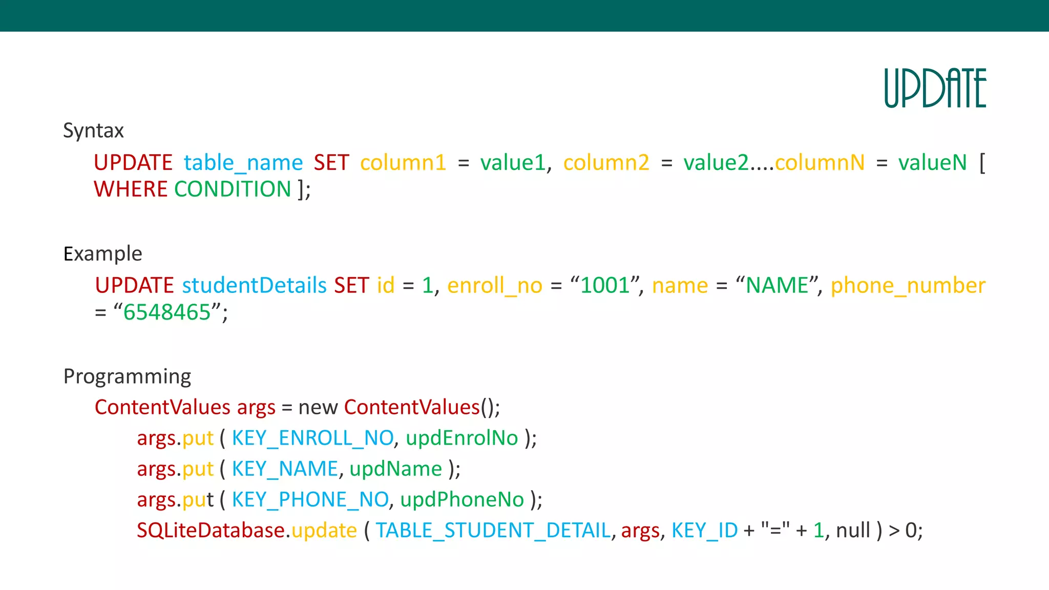Click 'KEY_NAME' in the code

285,469
